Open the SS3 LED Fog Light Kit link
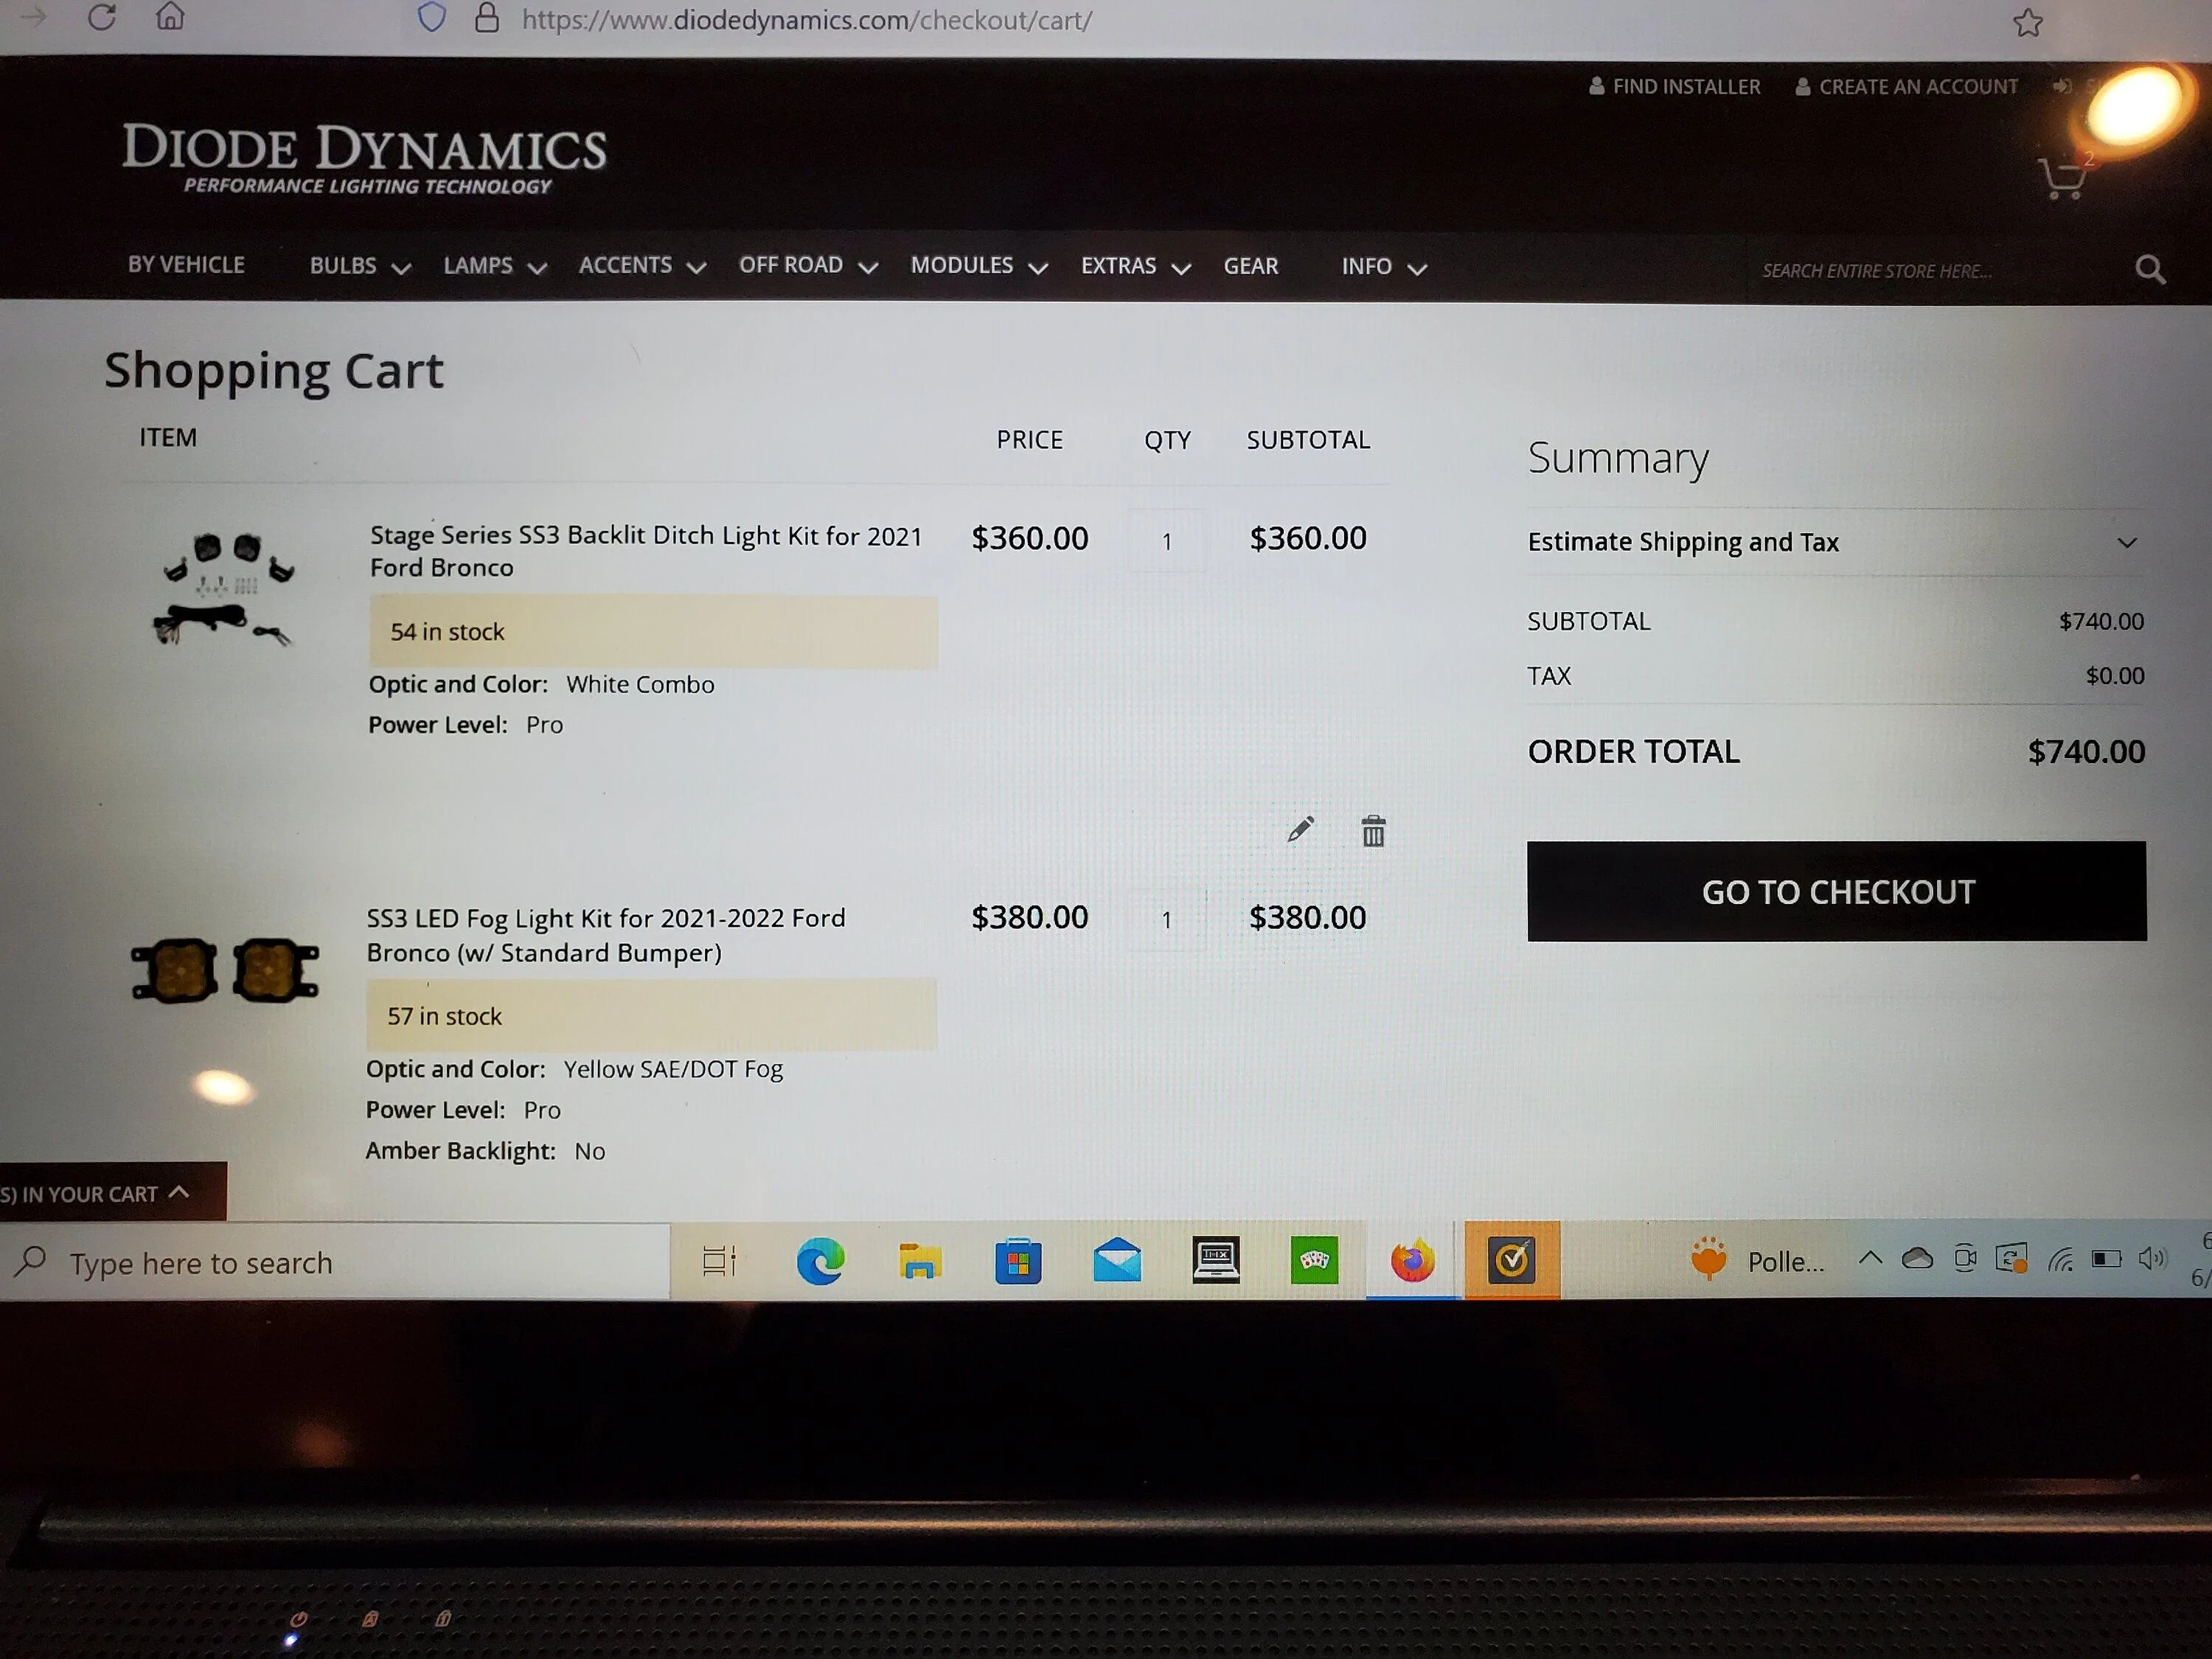Image resolution: width=2212 pixels, height=1659 pixels. pos(605,935)
